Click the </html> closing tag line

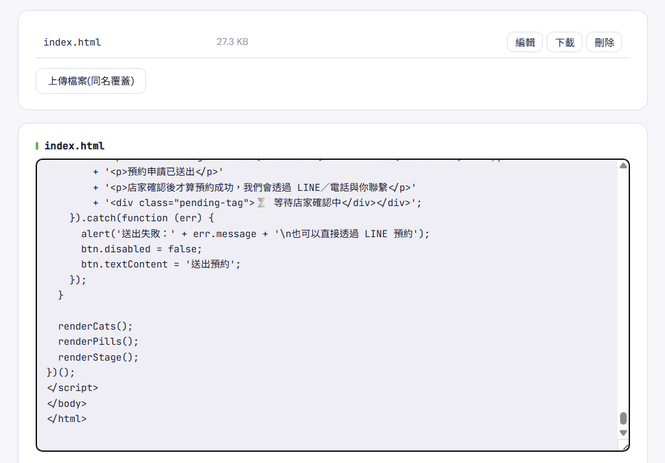[x=67, y=419]
